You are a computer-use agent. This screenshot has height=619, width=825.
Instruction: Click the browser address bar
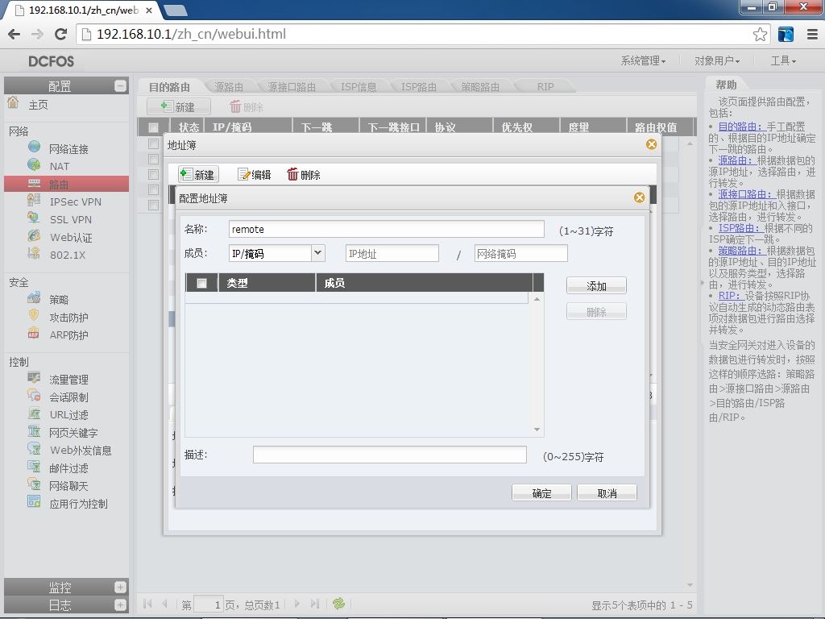click(416, 34)
